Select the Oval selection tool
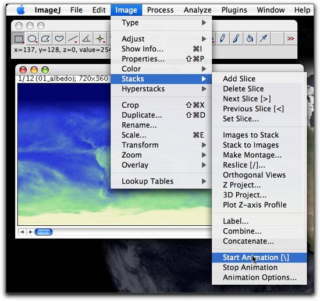 (x=32, y=38)
